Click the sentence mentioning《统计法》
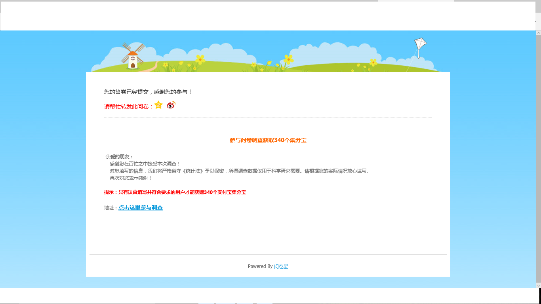 pyautogui.click(x=240, y=171)
